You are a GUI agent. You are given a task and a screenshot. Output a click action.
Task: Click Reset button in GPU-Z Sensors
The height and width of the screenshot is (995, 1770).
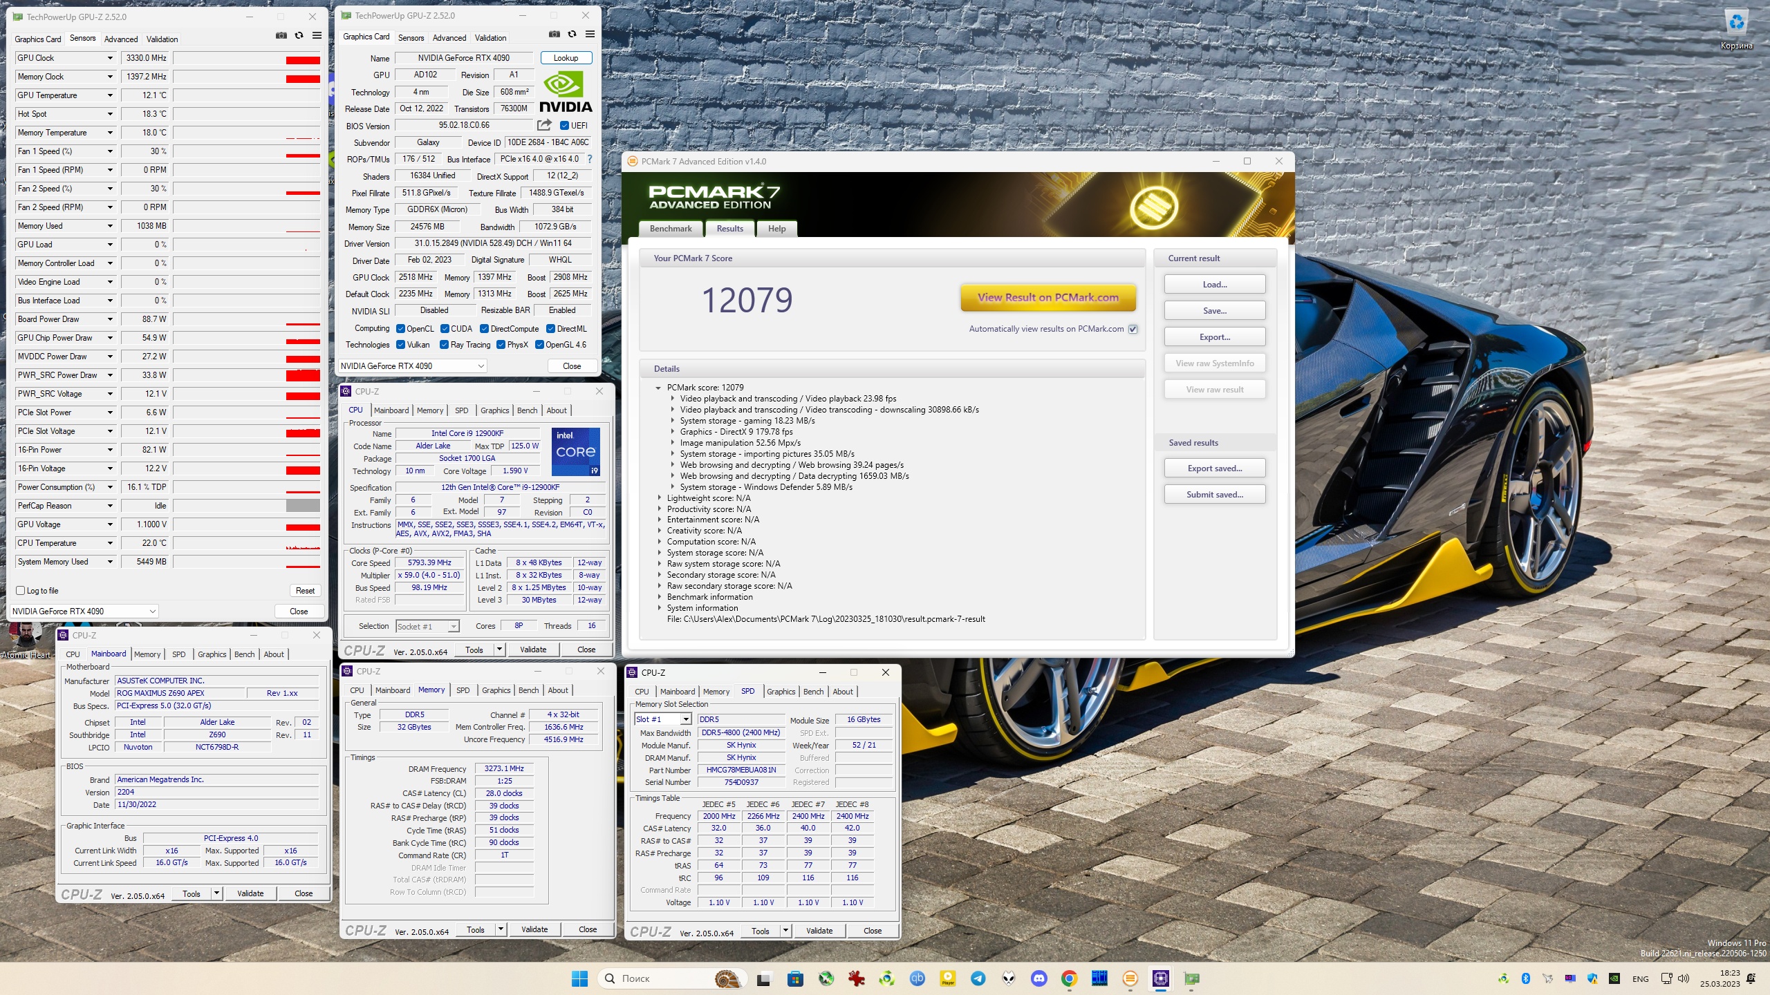pyautogui.click(x=305, y=591)
